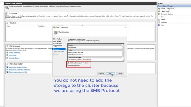Click the settings list scrollbar thumb

[x=123, y=51]
